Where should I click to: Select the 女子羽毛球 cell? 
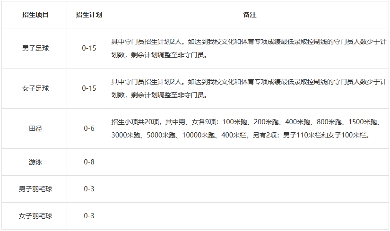(35, 216)
